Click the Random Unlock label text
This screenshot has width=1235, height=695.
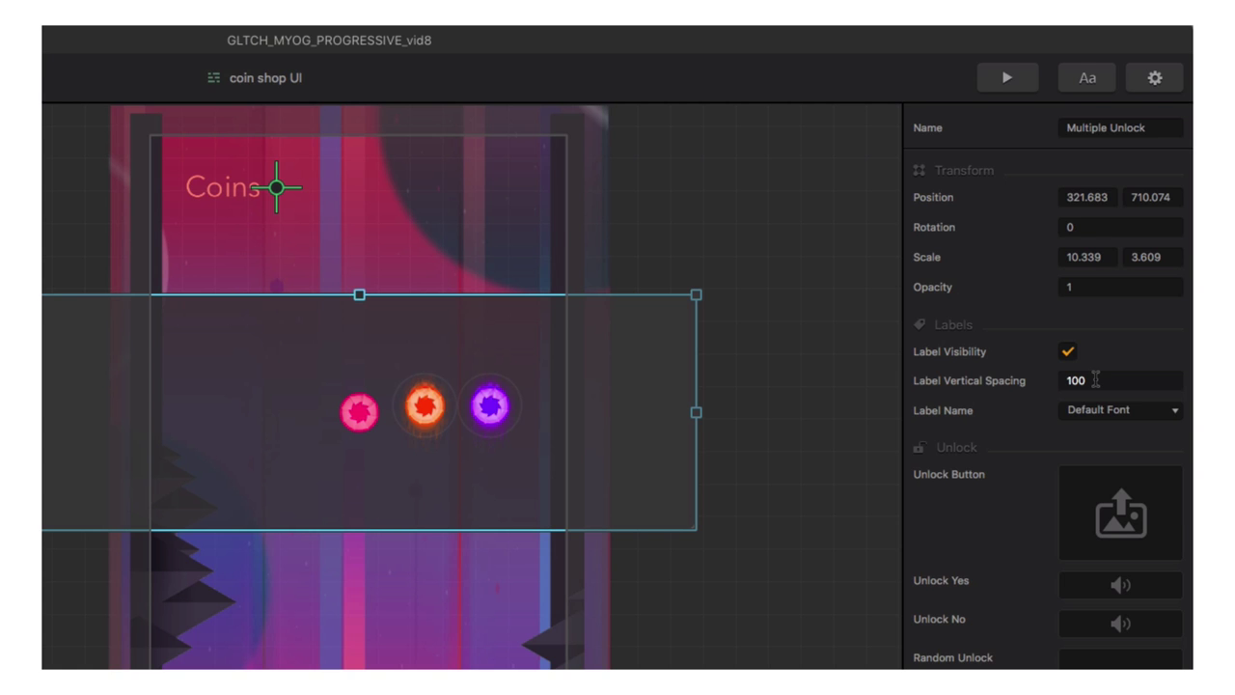pyautogui.click(x=953, y=658)
